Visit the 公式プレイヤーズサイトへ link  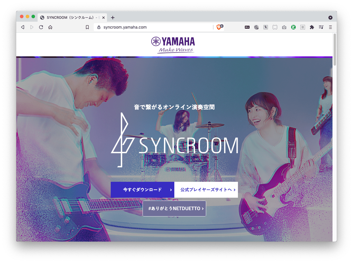pos(206,190)
